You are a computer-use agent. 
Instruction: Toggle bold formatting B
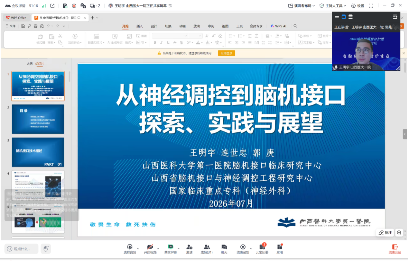click(x=155, y=42)
